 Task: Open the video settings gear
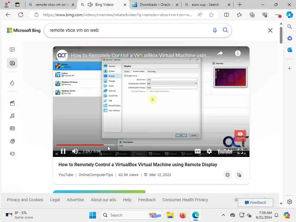[x=209, y=151]
